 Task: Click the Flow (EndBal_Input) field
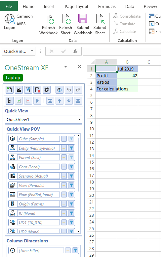[38, 195]
